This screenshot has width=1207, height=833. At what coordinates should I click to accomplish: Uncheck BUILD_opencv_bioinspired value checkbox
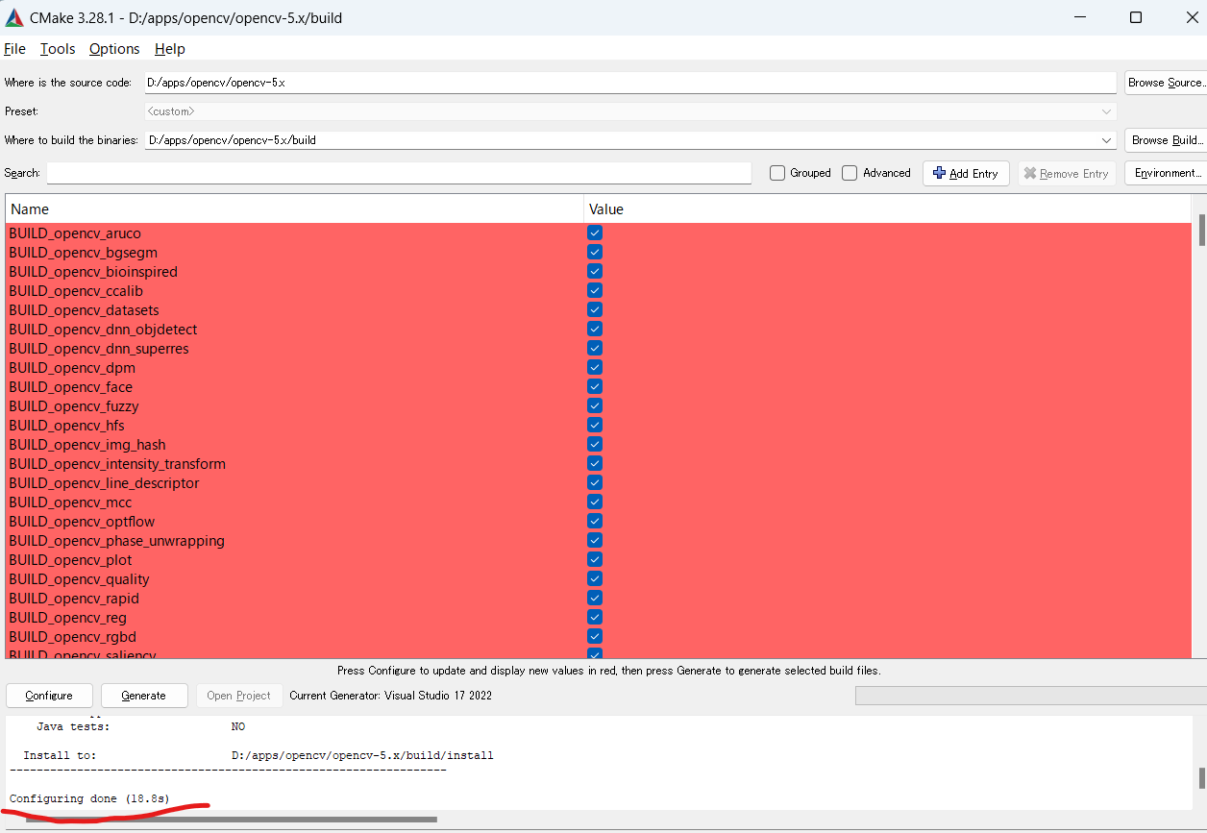click(595, 271)
